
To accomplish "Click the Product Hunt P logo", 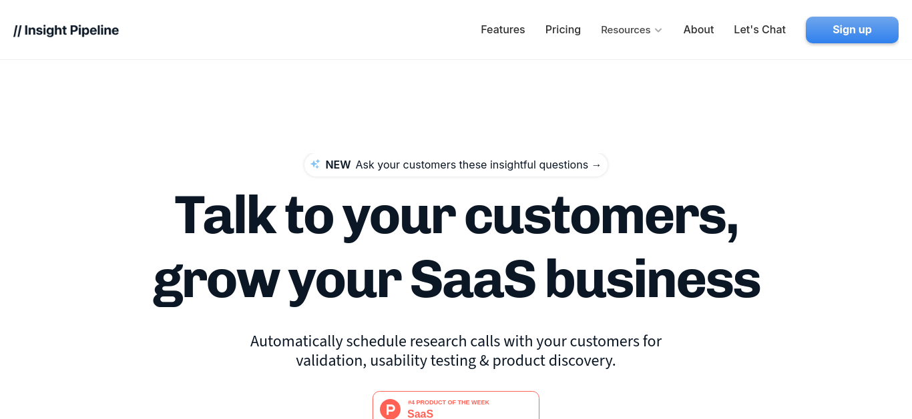I will point(390,408).
